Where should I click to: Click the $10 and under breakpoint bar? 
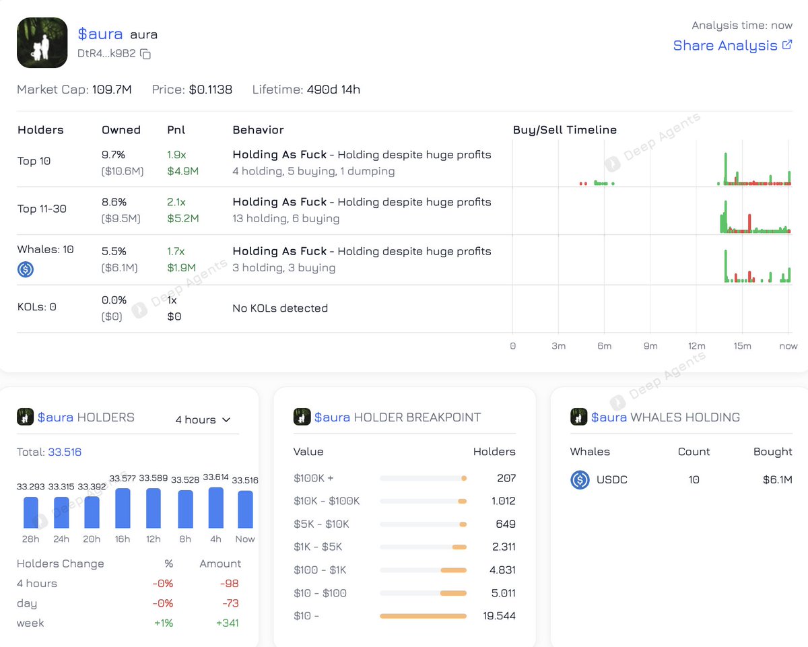[x=422, y=616]
